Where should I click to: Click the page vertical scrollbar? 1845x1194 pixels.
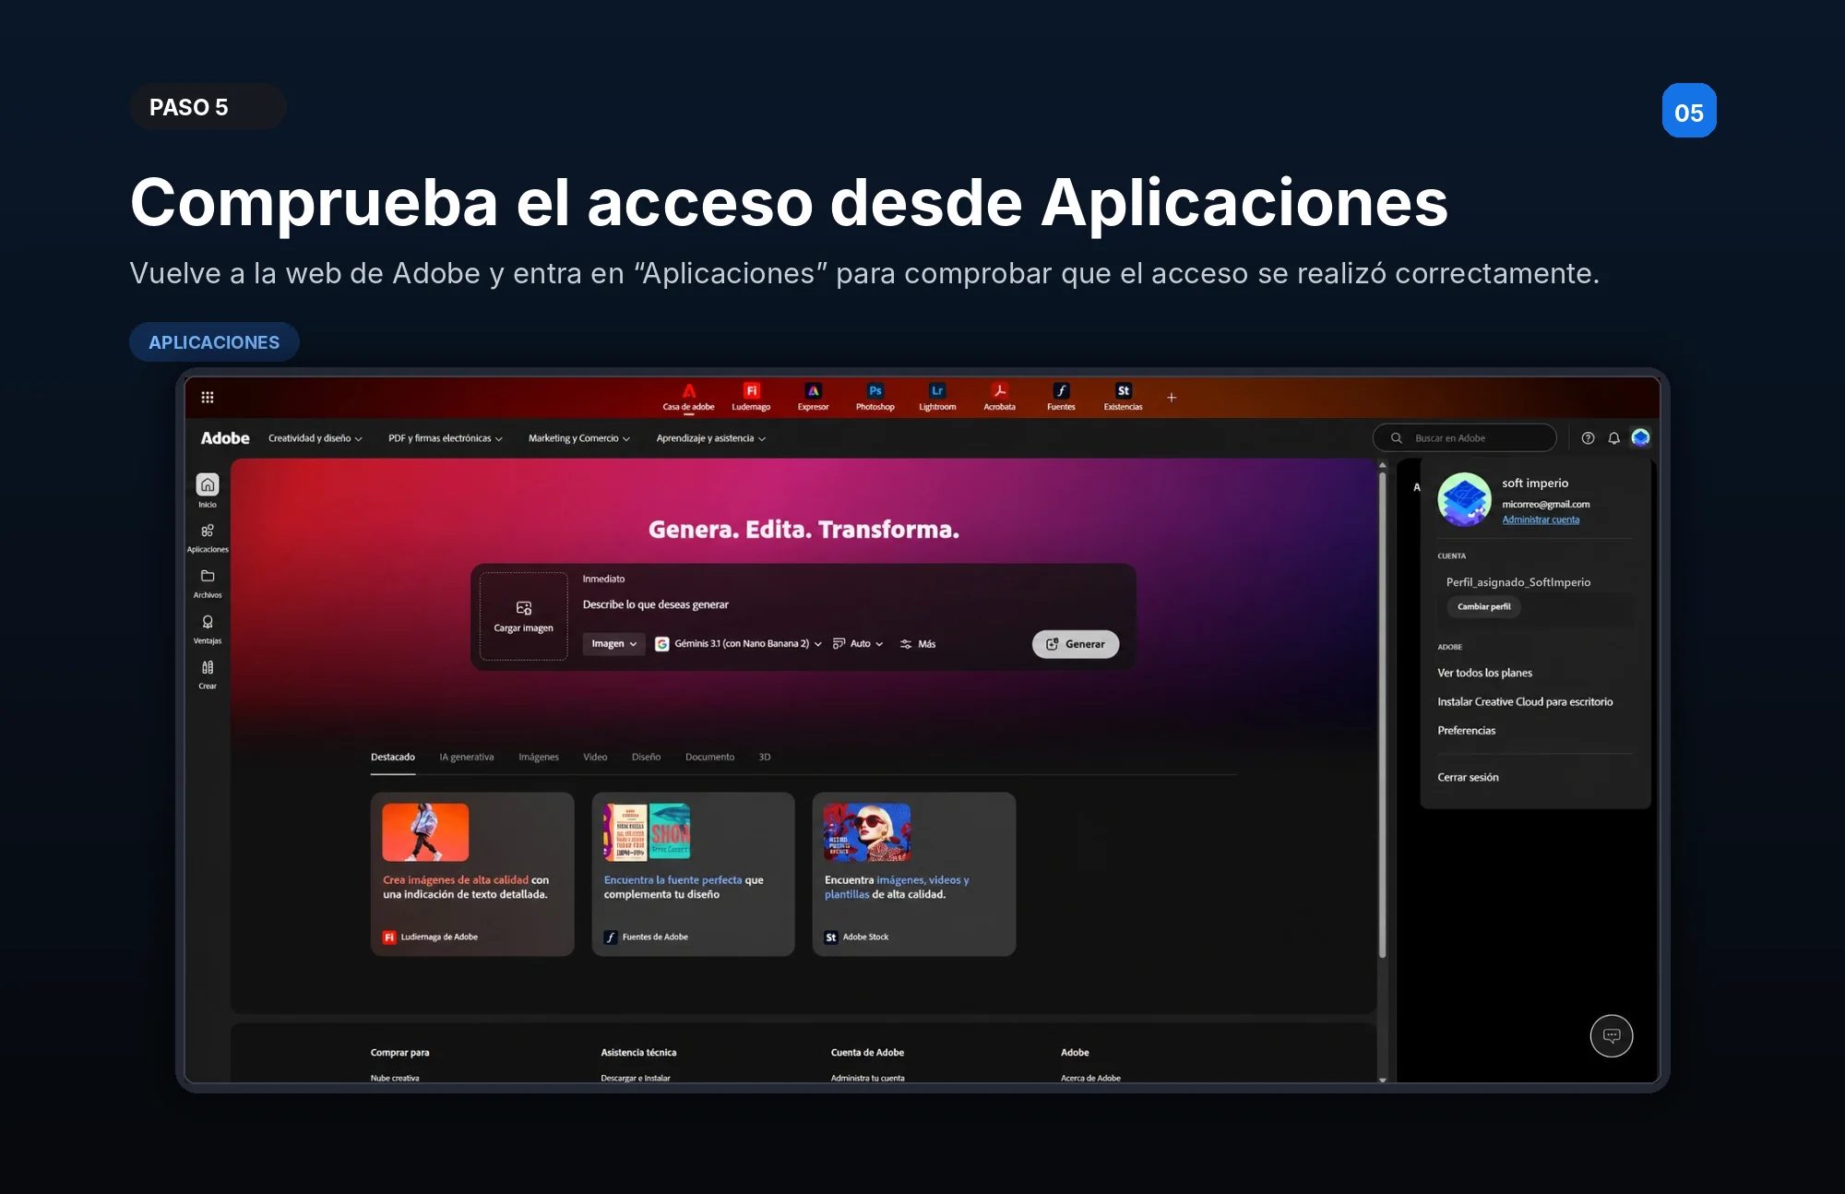1383,715
